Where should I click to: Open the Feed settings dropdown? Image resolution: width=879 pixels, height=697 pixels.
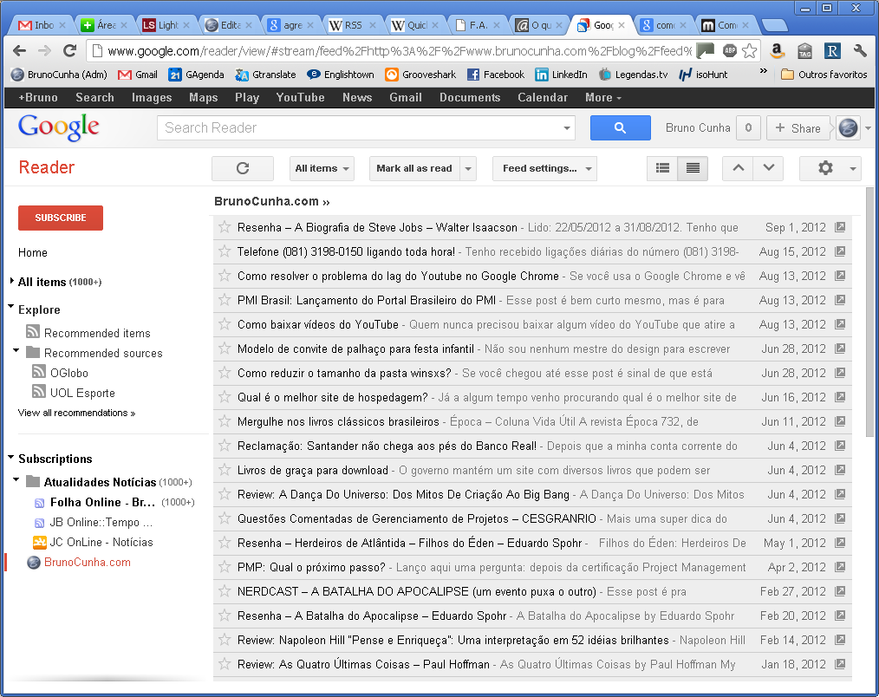pos(544,168)
